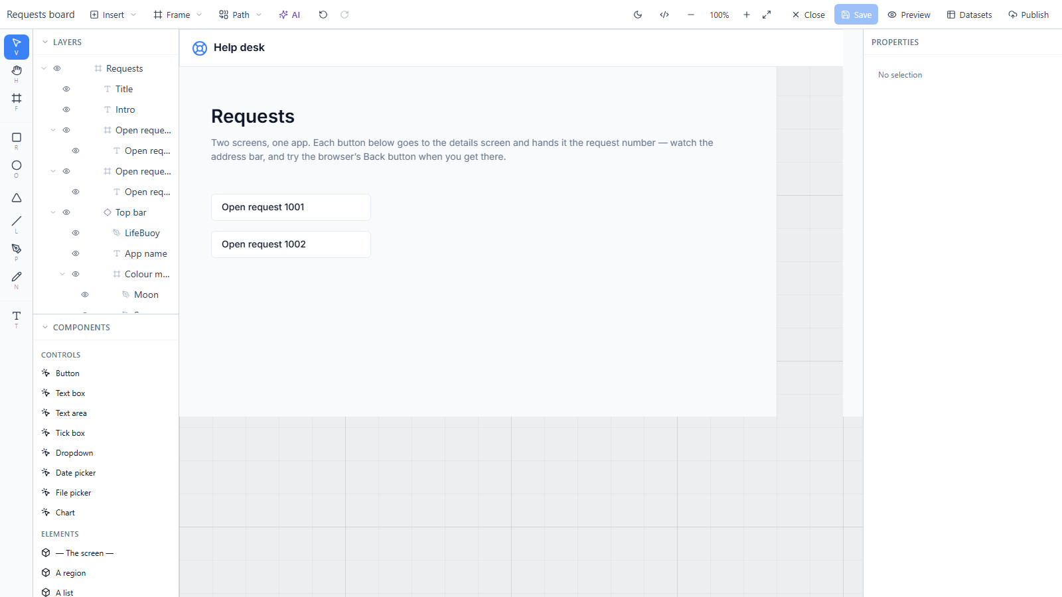
Task: Zoom in with the plus icon
Action: point(747,15)
